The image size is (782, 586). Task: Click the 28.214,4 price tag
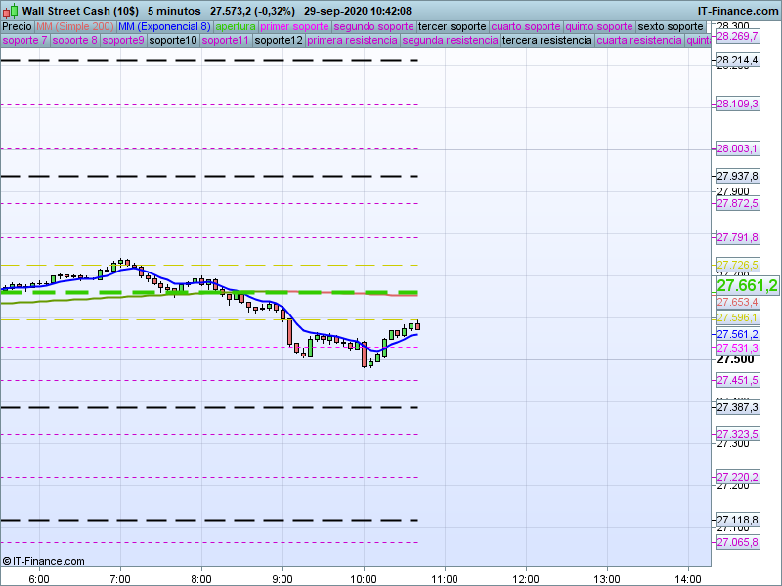[737, 61]
